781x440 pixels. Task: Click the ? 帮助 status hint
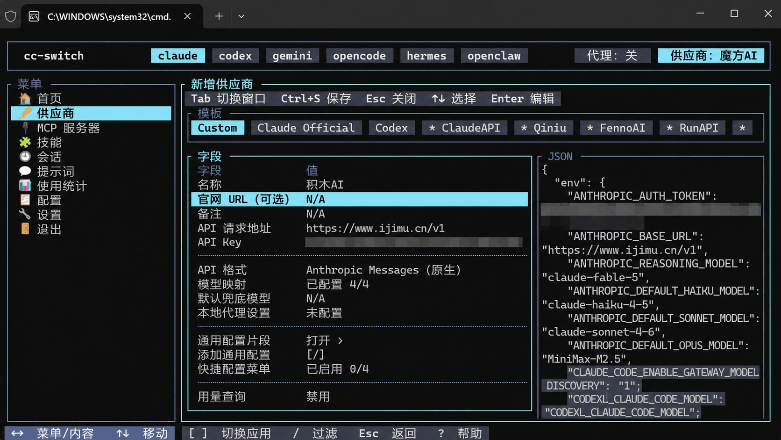(460, 433)
